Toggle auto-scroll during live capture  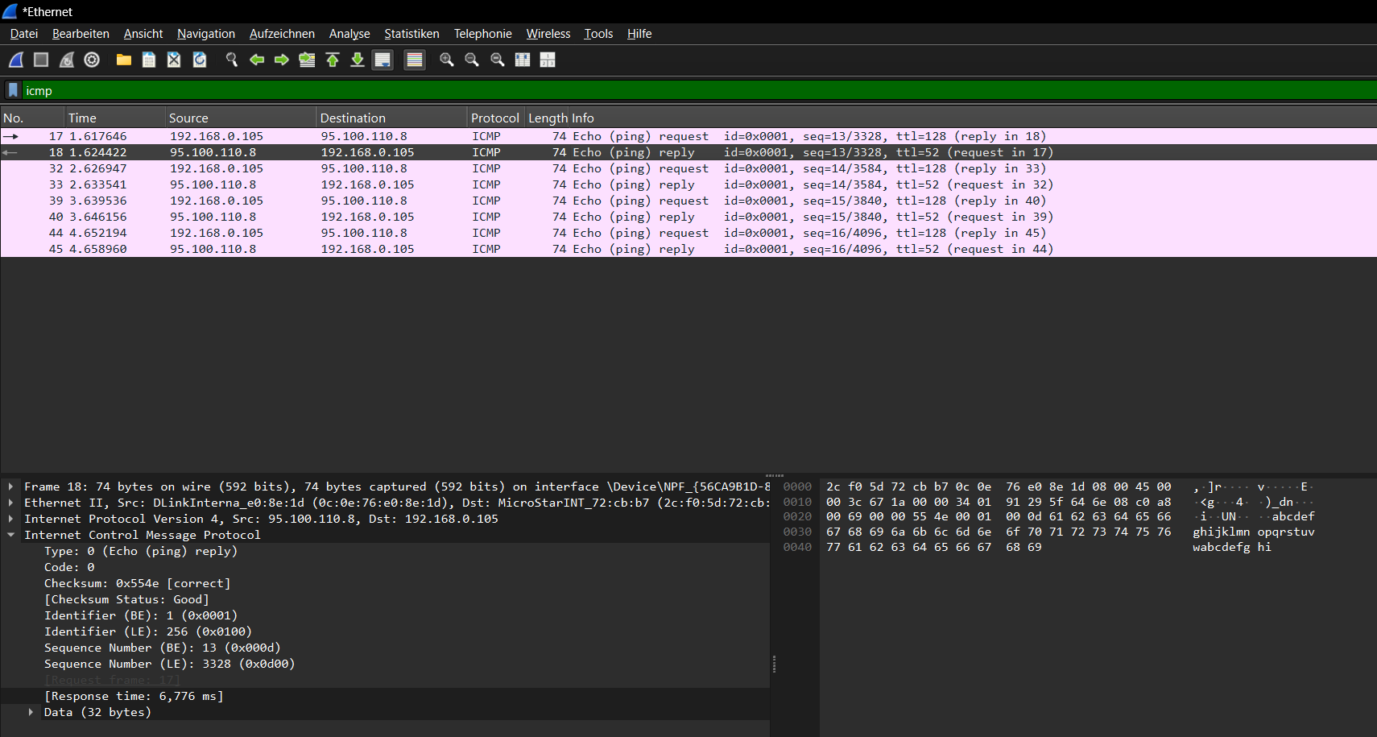click(x=382, y=60)
